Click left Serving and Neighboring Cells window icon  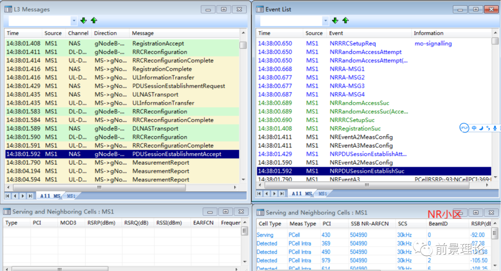(6, 212)
